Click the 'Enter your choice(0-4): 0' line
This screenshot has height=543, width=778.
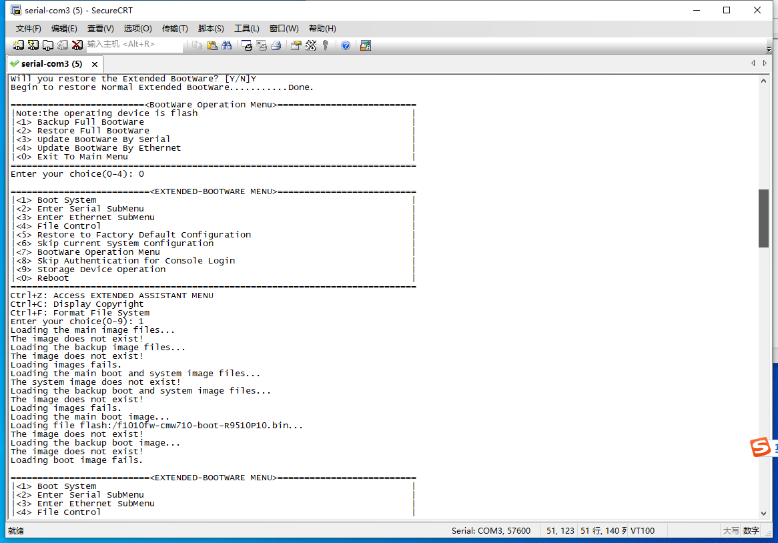click(x=77, y=174)
